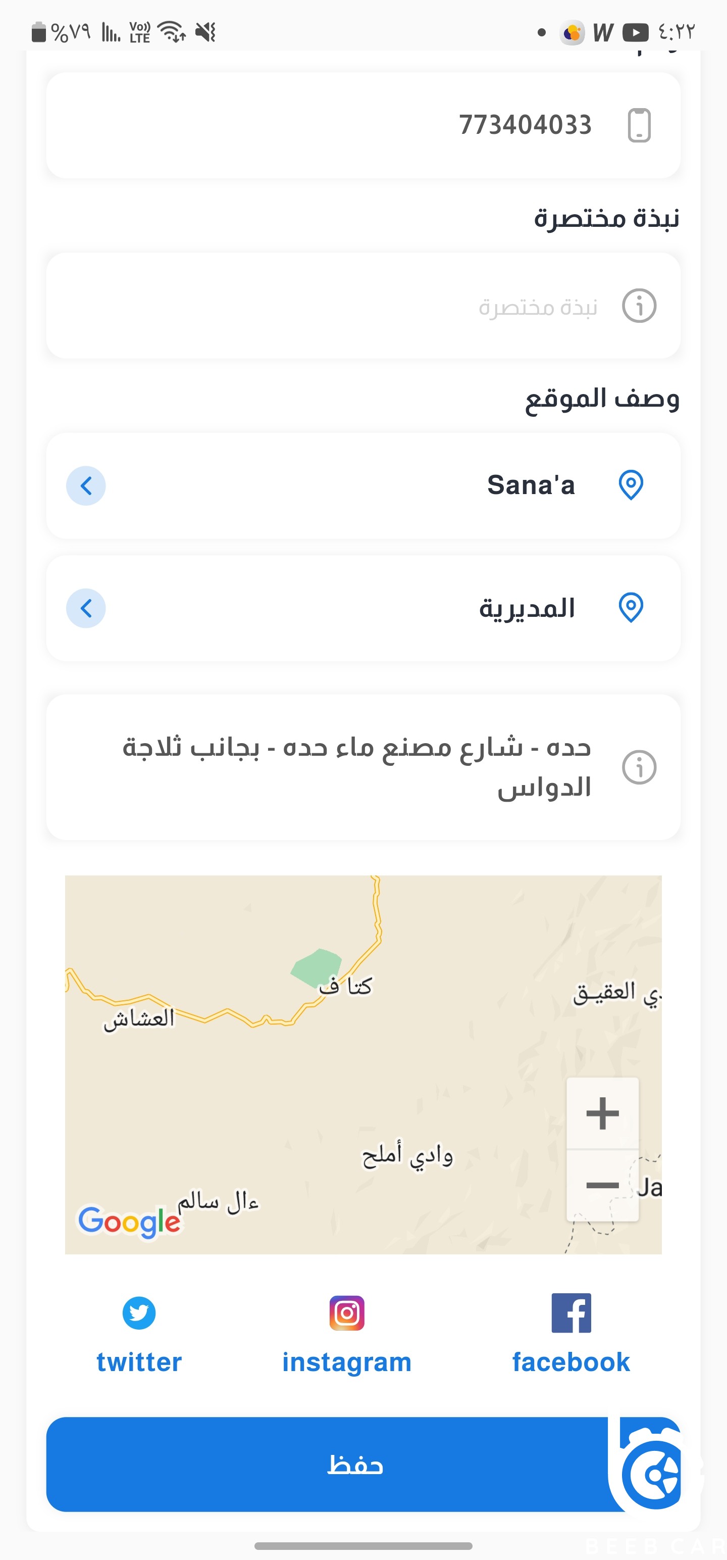This screenshot has height=1560, width=727.
Task: Open the Twitter bird icon
Action: pos(139,1313)
